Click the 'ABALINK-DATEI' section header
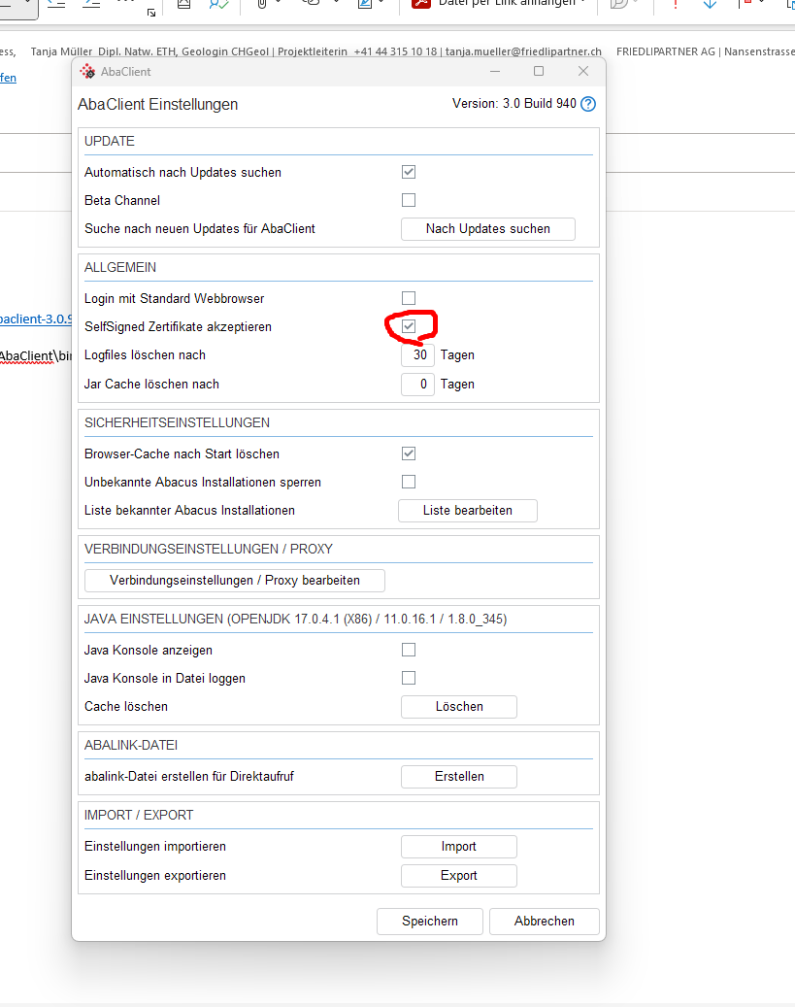The width and height of the screenshot is (795, 1007). 131,745
